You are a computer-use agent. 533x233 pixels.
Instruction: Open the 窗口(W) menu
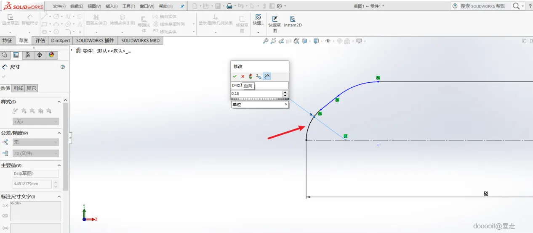coord(147,6)
